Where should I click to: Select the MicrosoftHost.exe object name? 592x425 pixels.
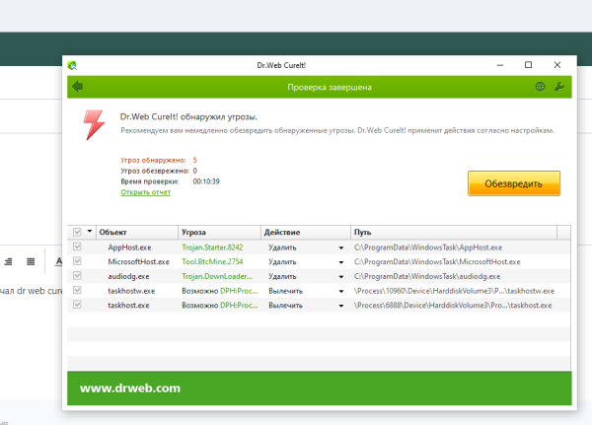click(x=138, y=262)
